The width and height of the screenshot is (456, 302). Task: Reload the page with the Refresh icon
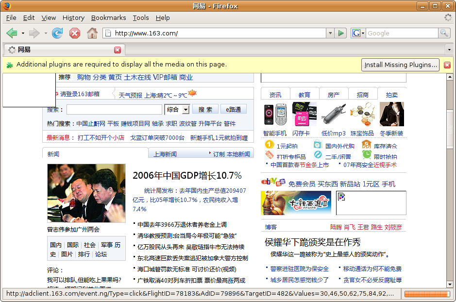[x=57, y=33]
